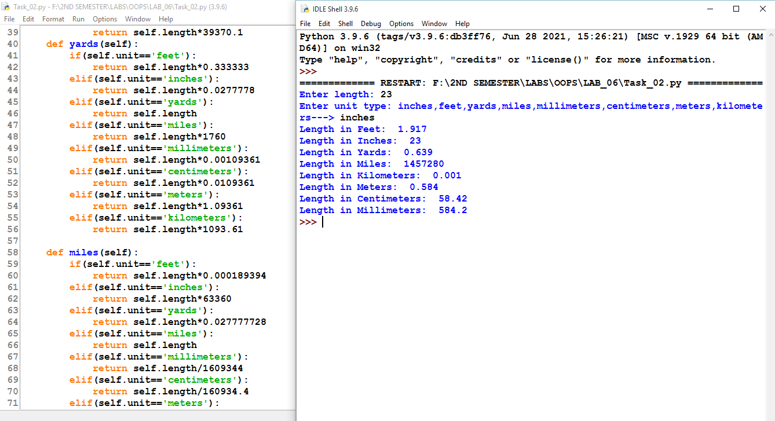Open the Shell menu in IDLE Shell

[345, 24]
